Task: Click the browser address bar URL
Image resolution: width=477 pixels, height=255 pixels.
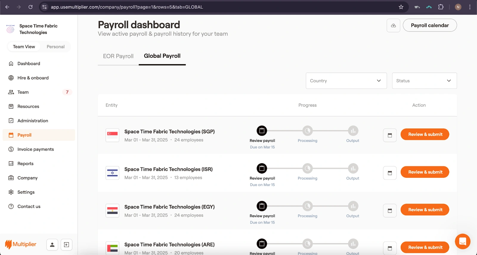Action: (x=127, y=7)
